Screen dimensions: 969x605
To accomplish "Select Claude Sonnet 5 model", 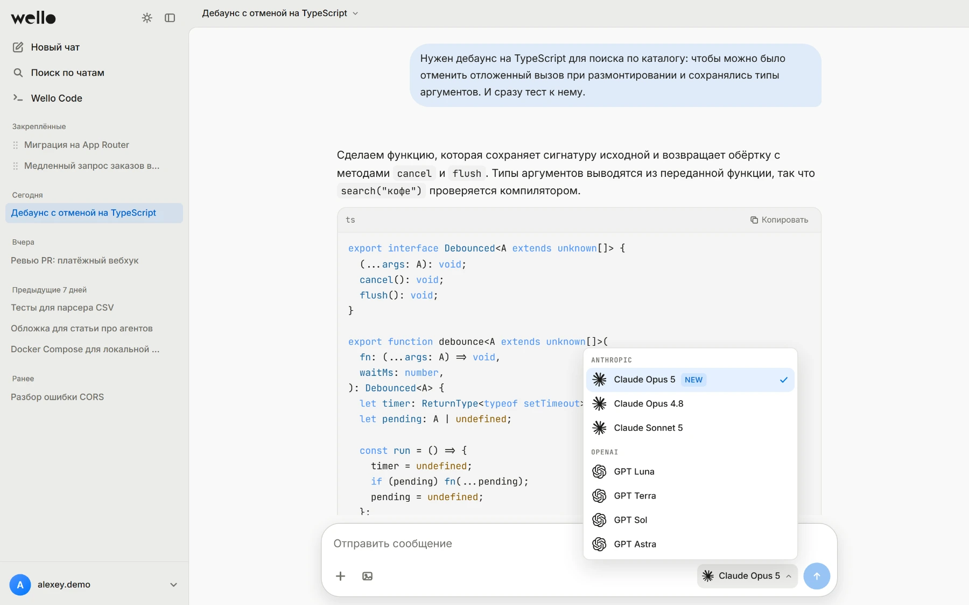I will click(x=690, y=428).
